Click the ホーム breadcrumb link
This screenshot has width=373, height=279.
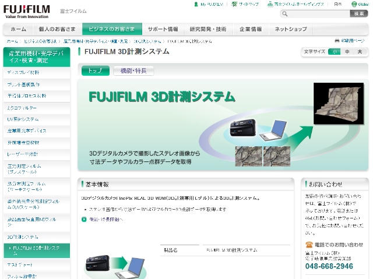click(x=12, y=41)
